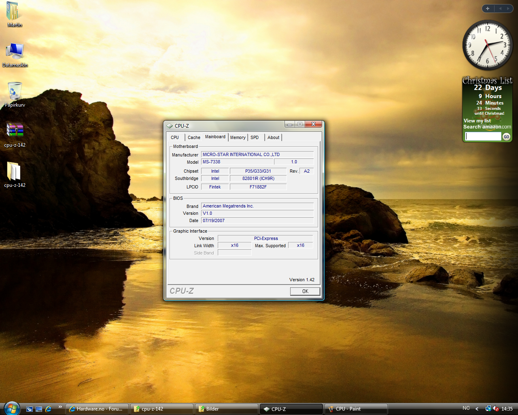Click the Version 1.42 label
Viewport: 518px width, 415px height.
pos(302,280)
